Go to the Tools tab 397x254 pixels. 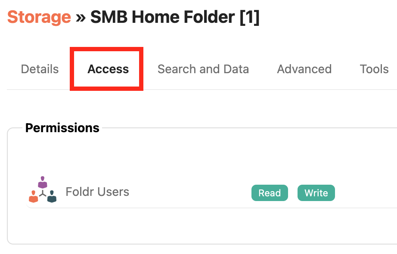pos(374,69)
